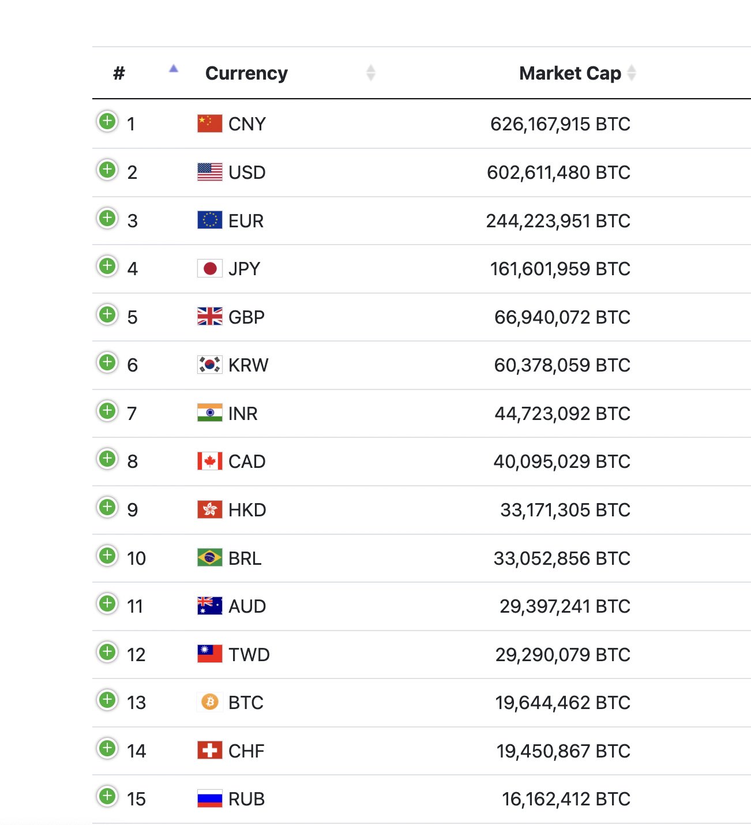Click the South Korea flag icon
This screenshot has width=751, height=825.
209,365
